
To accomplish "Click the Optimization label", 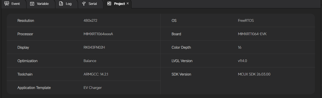I will click(x=28, y=61).
